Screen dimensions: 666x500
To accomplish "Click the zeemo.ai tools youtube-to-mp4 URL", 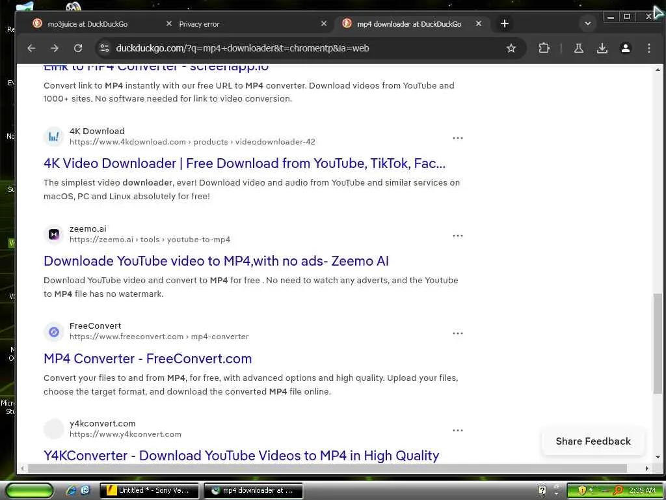I will [x=150, y=240].
